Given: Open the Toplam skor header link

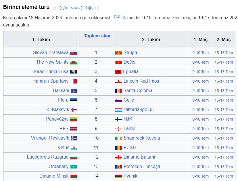Looking at the screenshot, I should [x=97, y=36].
